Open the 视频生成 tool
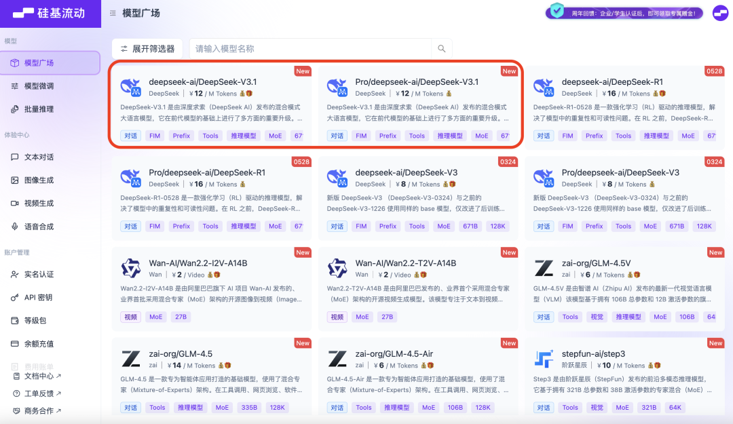The height and width of the screenshot is (424, 733). [41, 203]
